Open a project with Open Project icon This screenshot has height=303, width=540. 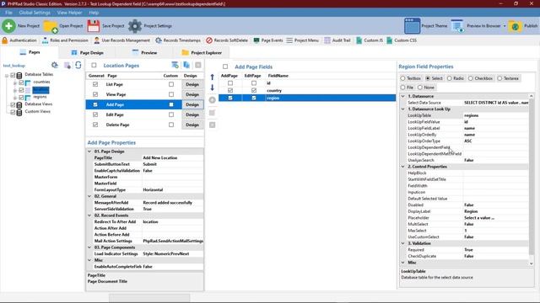[x=51, y=26]
